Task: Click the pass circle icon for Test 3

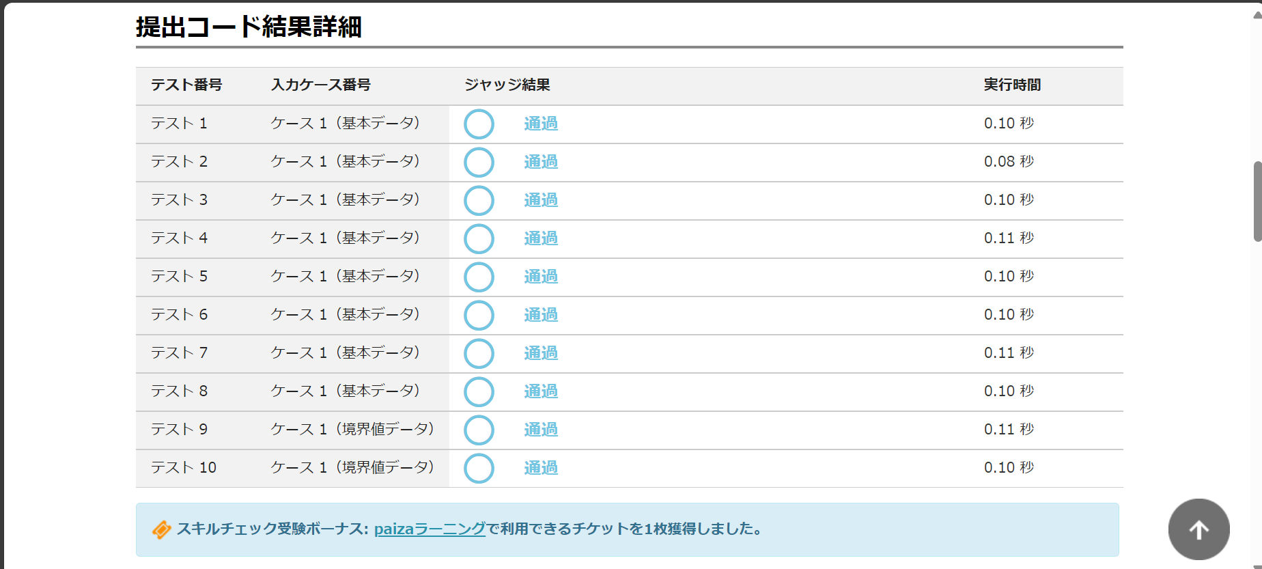Action: pos(479,201)
